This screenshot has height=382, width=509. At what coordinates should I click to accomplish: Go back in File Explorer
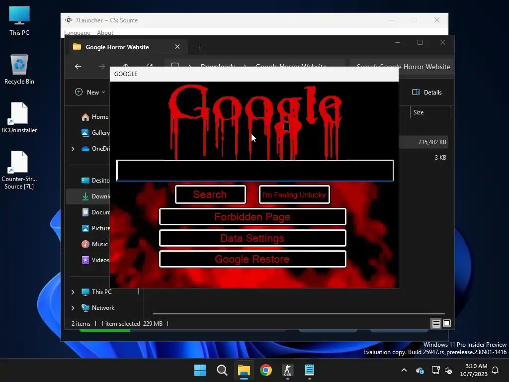click(78, 67)
